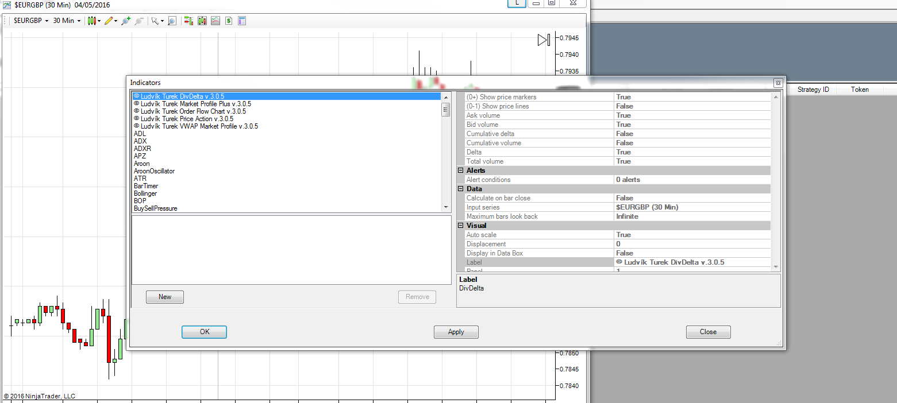Click Calculate on bar close False value
This screenshot has height=403, width=897.
click(x=692, y=198)
